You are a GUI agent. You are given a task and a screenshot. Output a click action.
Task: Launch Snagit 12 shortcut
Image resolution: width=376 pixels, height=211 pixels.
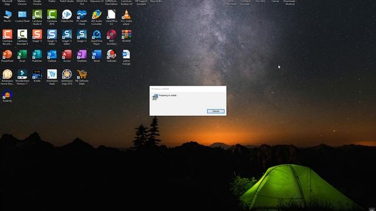[x=82, y=36]
